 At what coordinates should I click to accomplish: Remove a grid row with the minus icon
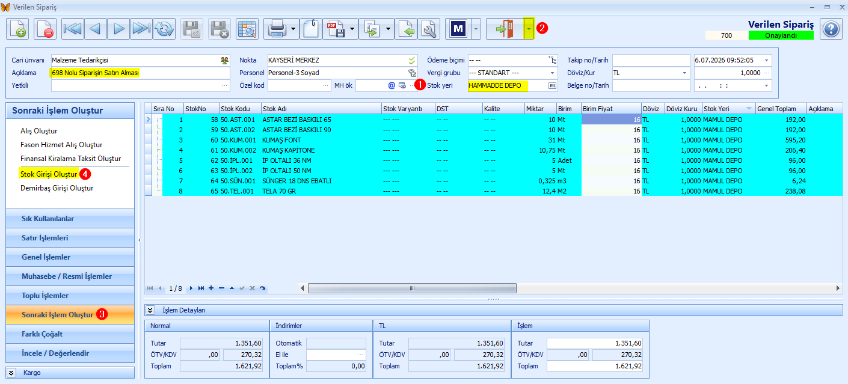(x=221, y=288)
